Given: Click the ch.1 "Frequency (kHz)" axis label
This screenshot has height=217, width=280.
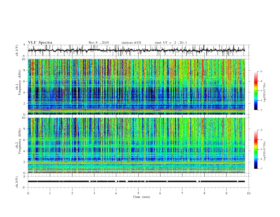Looking at the screenshot, I should pyautogui.click(x=20, y=83).
